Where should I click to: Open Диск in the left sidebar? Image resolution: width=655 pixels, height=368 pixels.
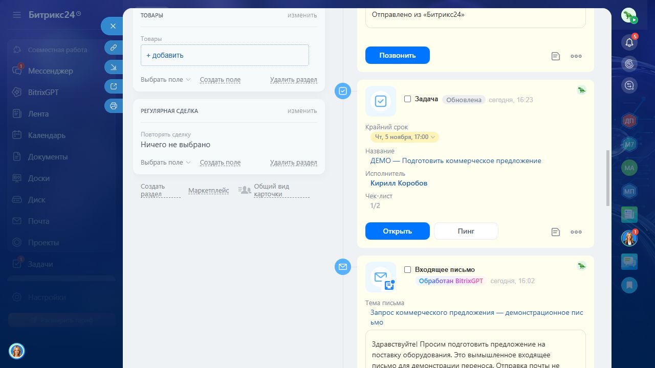pos(37,200)
